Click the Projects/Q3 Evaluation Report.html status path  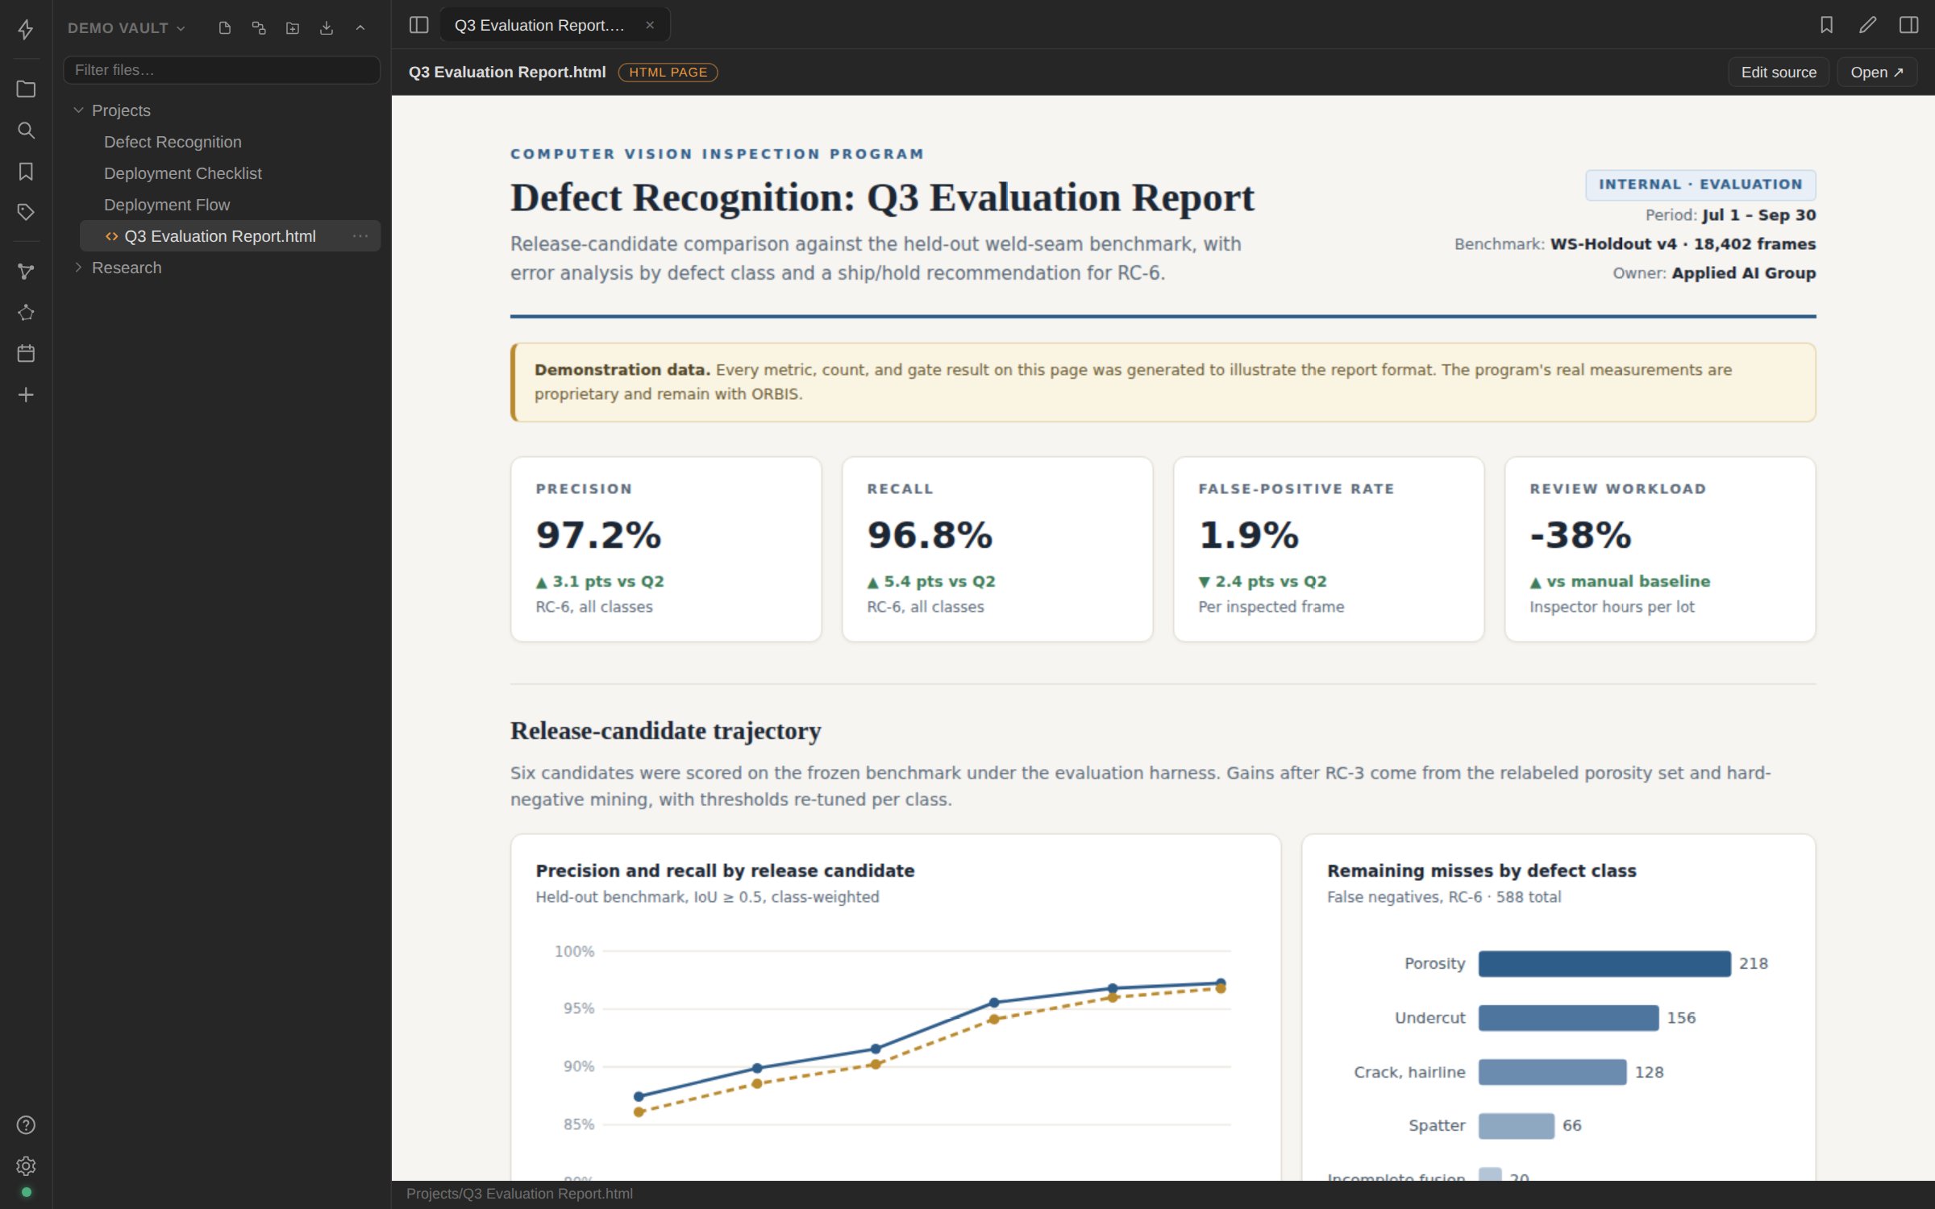click(519, 1194)
